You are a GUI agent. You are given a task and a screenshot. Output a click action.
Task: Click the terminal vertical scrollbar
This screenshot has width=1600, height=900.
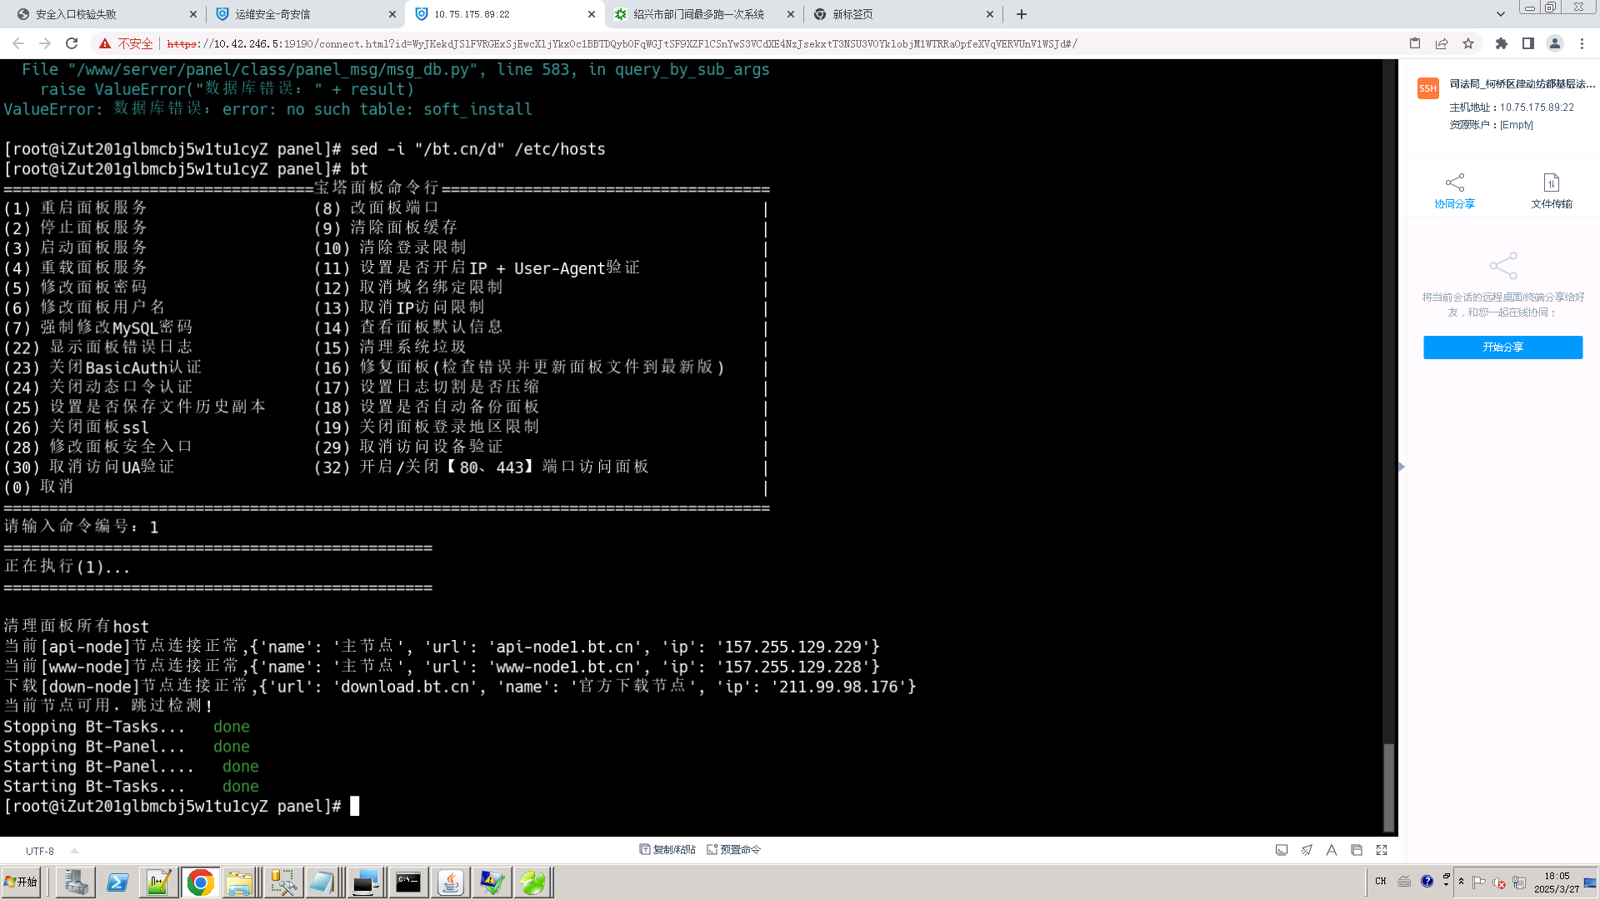pos(1388,787)
